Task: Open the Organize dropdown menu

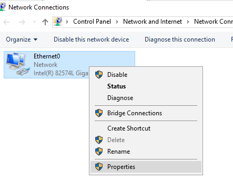Action: pyautogui.click(x=22, y=39)
